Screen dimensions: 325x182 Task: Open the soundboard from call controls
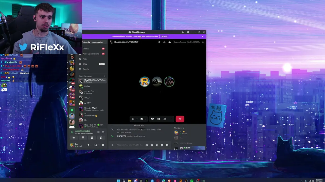coord(165,119)
